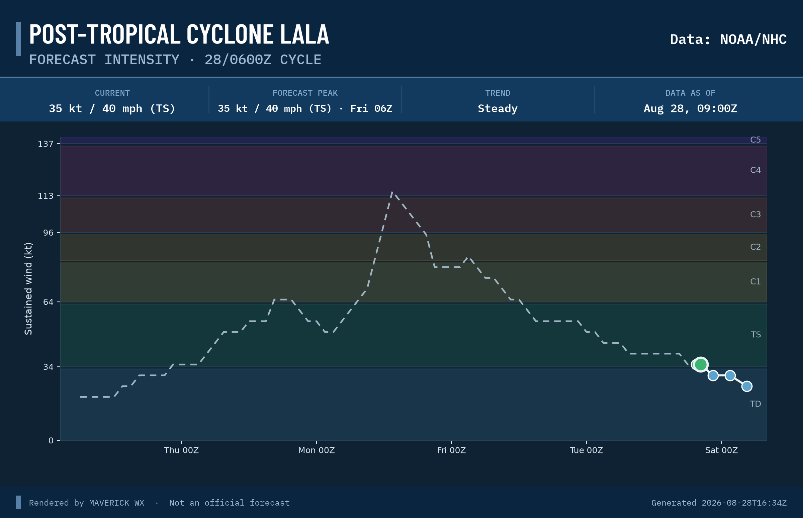Click the 'TS' category band label

pos(755,335)
